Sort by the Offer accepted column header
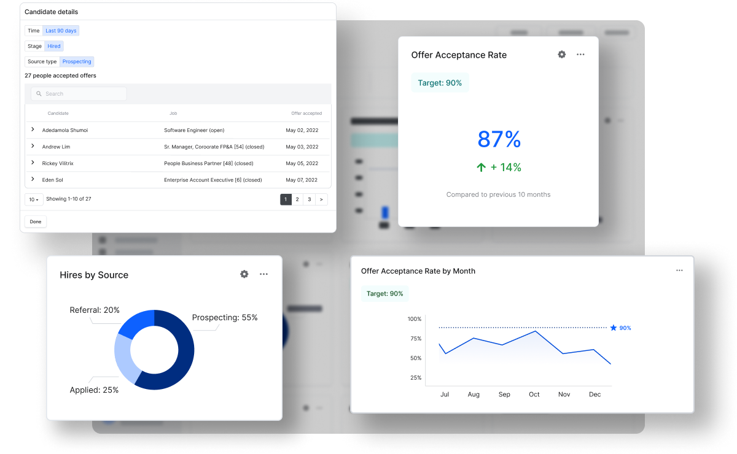This screenshot has height=454, width=737. tap(306, 113)
